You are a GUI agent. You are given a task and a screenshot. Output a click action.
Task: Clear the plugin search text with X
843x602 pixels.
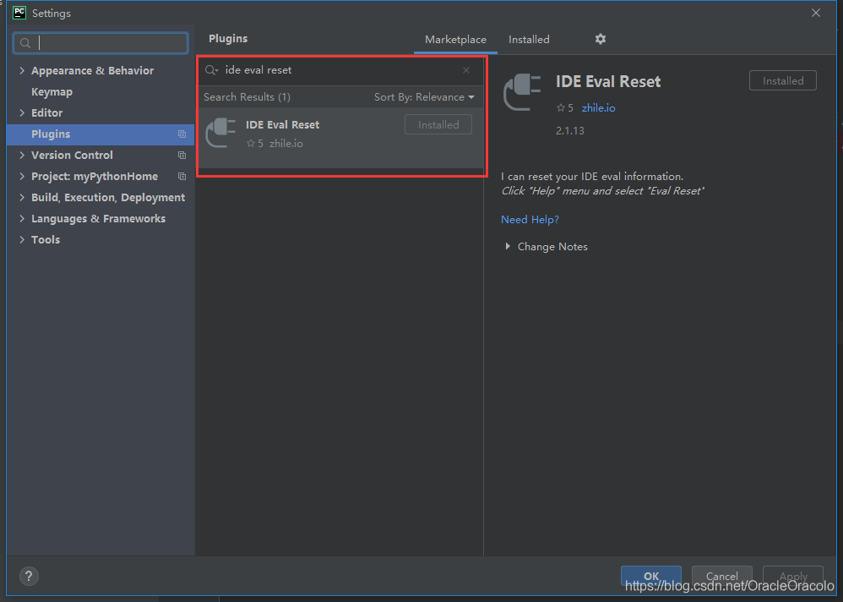point(466,70)
